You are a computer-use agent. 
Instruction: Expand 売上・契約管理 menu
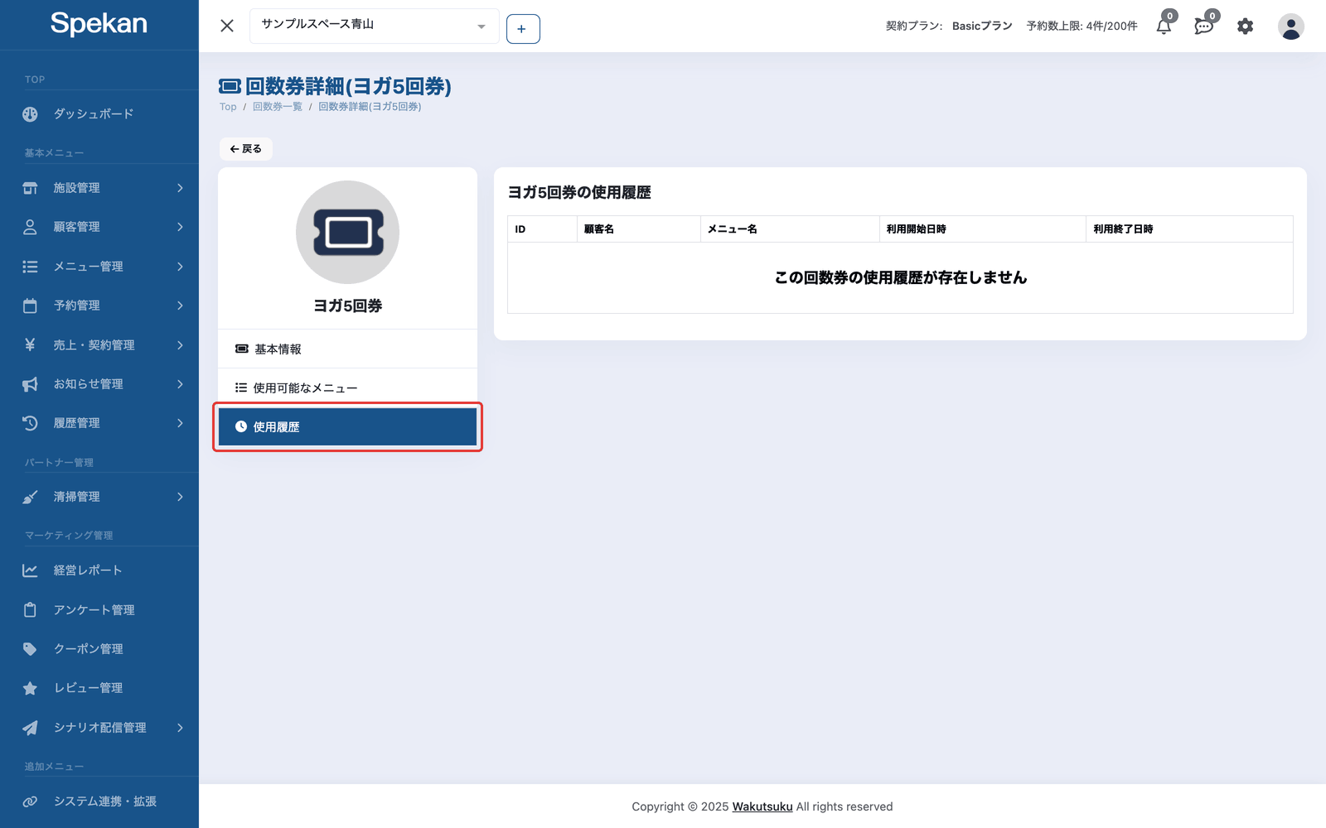click(99, 345)
